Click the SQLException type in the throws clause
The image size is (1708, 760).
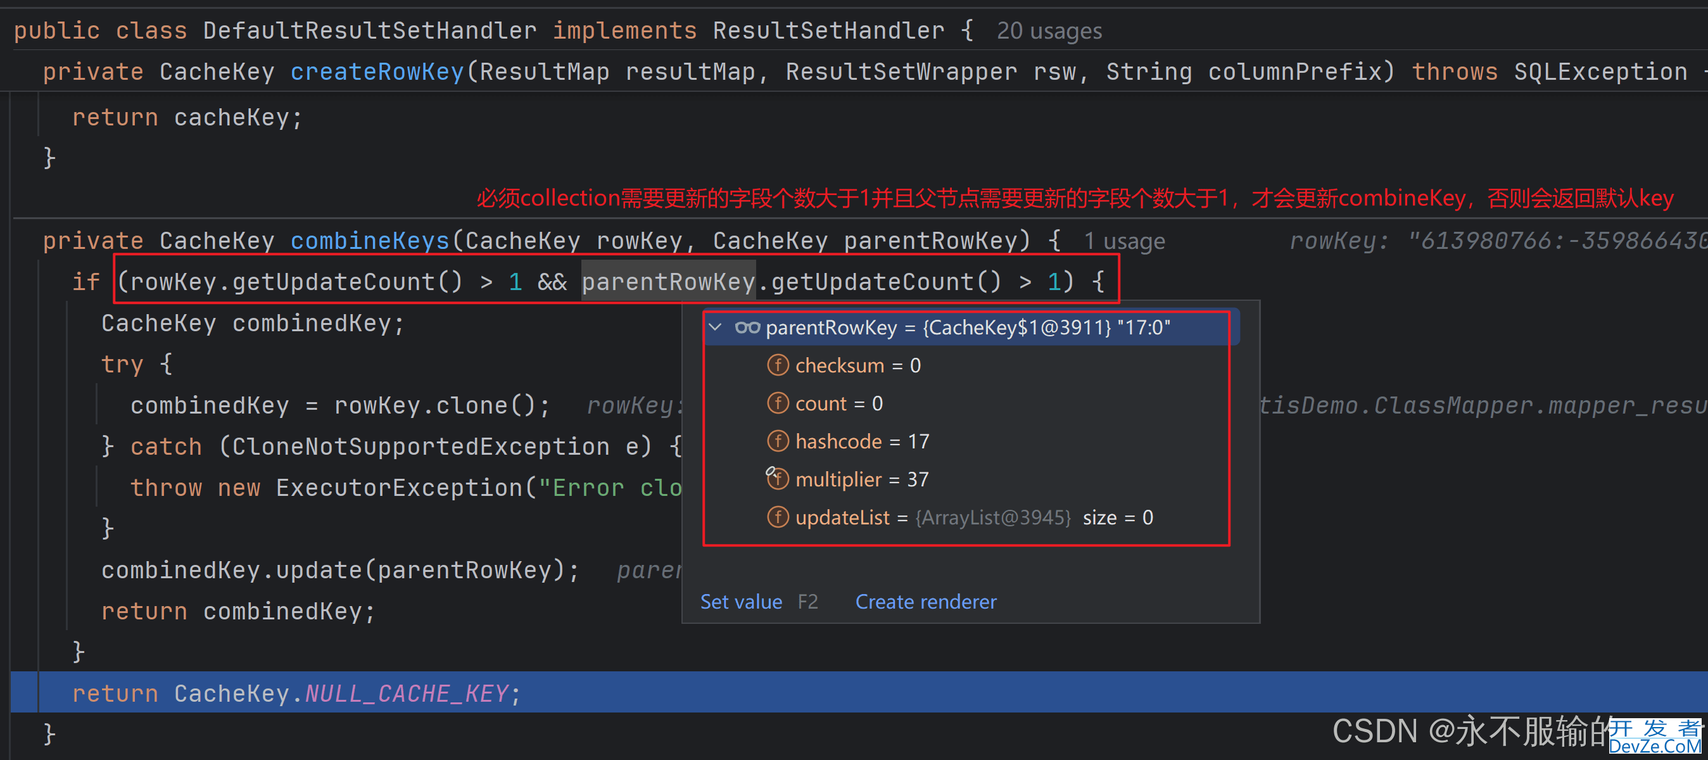1600,72
